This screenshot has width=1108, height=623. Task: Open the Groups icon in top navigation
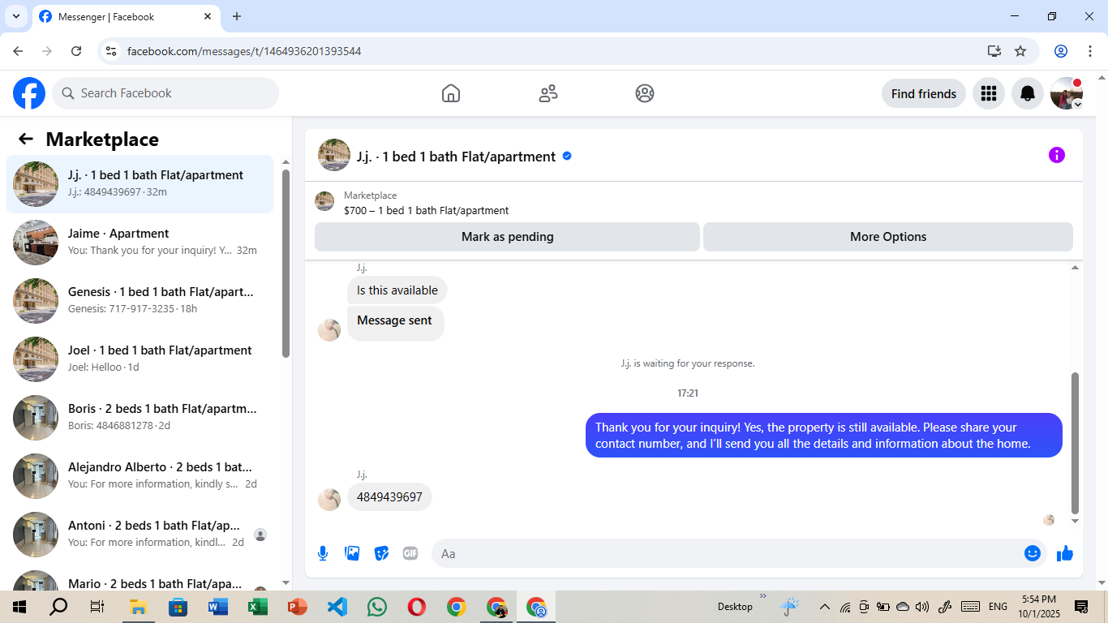pyautogui.click(x=645, y=93)
